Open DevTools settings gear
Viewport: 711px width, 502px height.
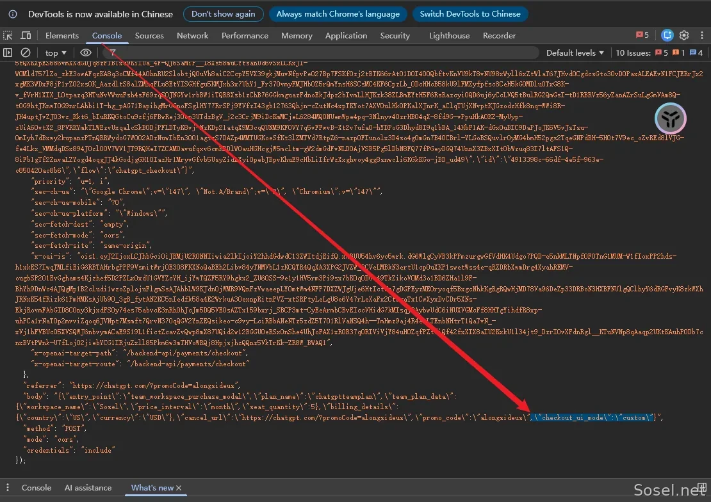(x=684, y=35)
